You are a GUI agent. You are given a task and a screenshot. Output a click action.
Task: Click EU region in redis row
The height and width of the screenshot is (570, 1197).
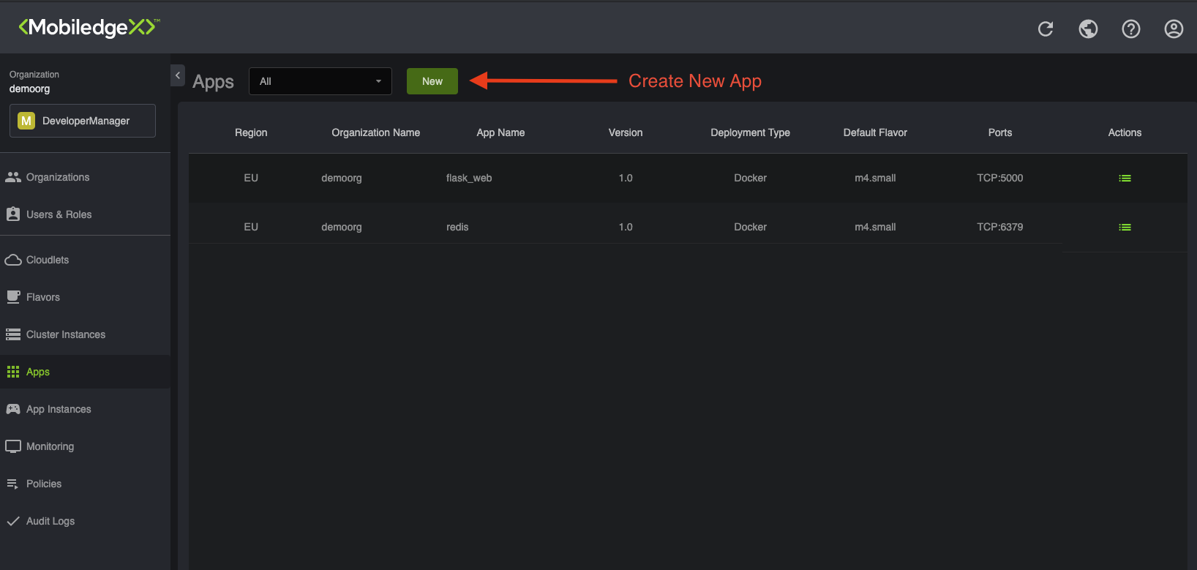(251, 227)
